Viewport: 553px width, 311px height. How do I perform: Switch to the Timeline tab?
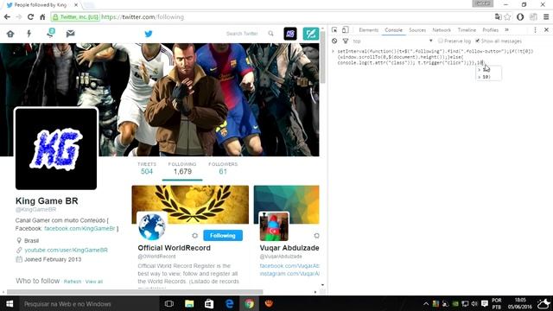pos(467,30)
